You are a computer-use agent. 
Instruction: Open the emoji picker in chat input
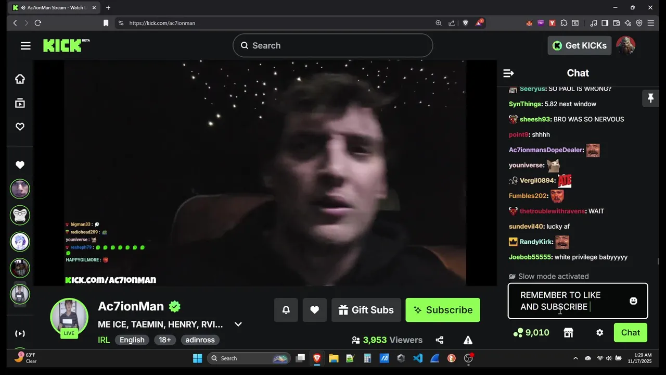[633, 301]
